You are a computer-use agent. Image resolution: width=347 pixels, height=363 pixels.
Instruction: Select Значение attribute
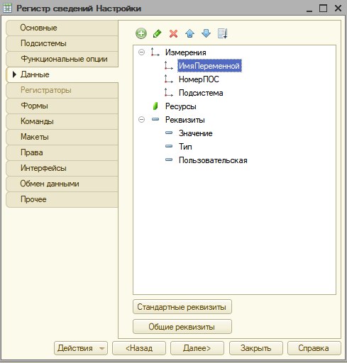pos(195,133)
